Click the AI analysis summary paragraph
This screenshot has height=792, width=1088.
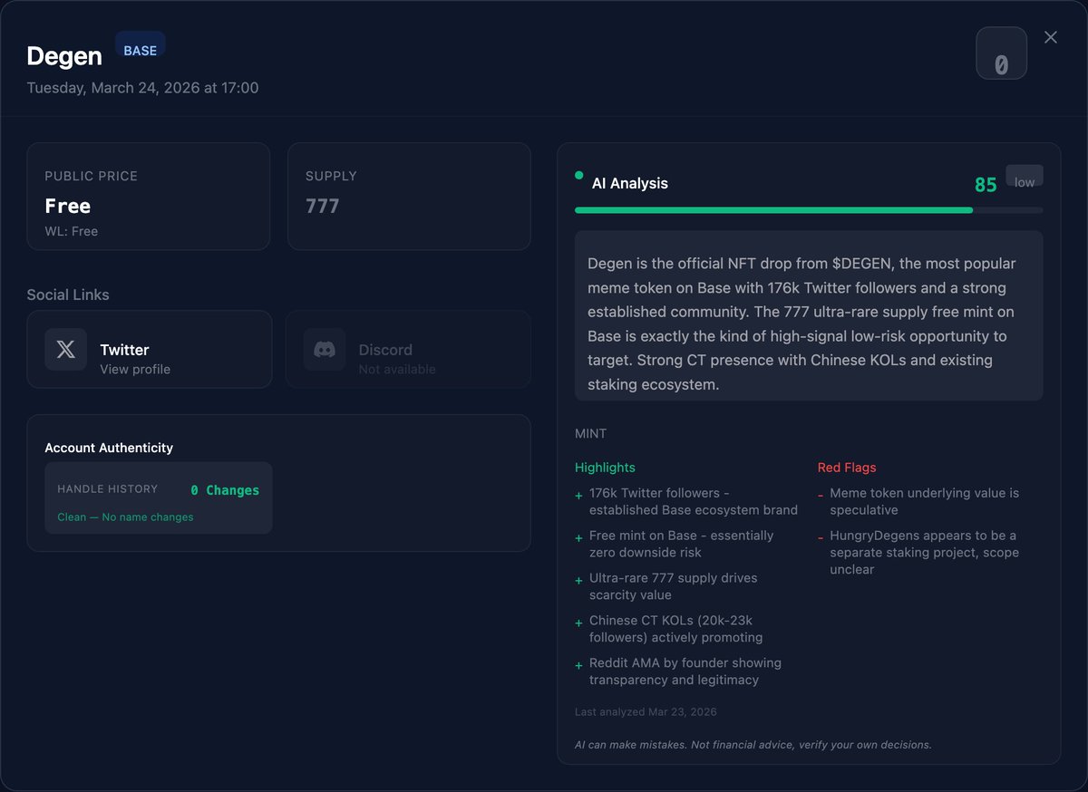click(x=809, y=315)
